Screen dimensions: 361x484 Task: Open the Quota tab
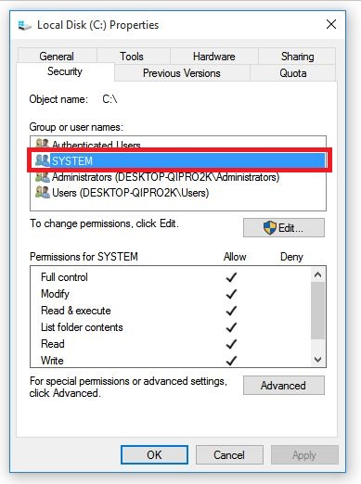click(x=293, y=73)
